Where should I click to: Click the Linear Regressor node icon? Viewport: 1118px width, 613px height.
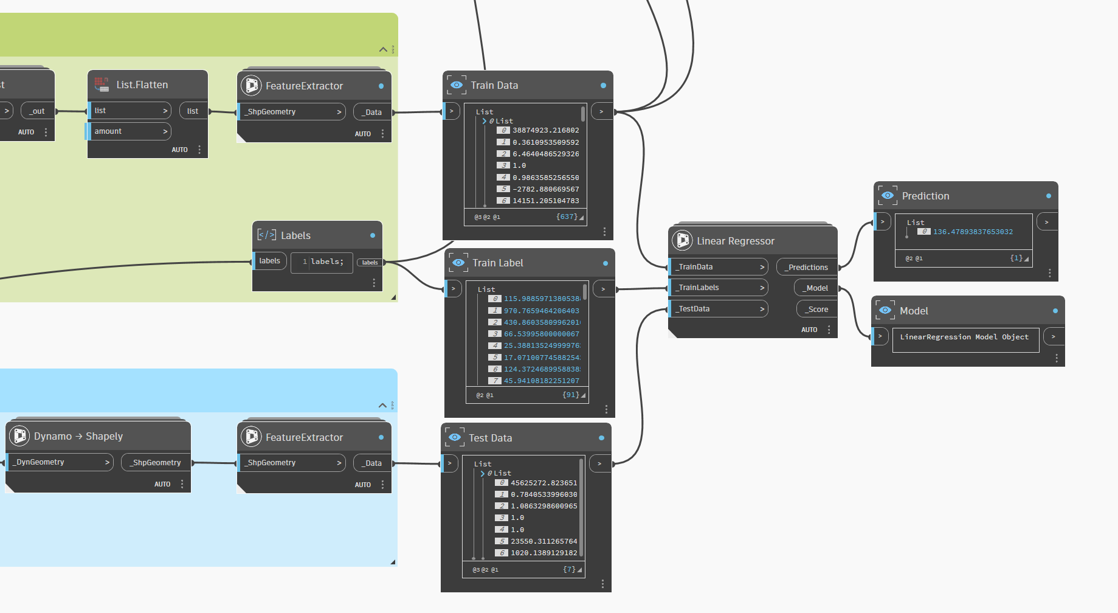(x=683, y=241)
